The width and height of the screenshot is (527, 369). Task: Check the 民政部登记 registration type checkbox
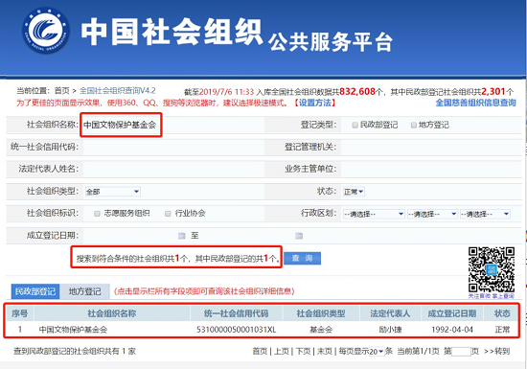point(355,125)
